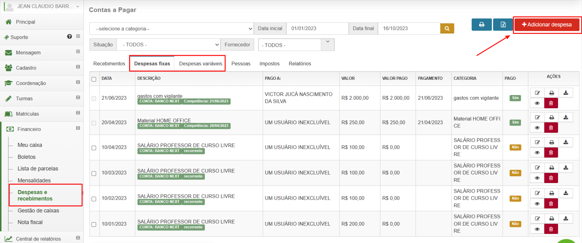The width and height of the screenshot is (582, 243).
Task: Open Lista de parcelas
Action: click(x=38, y=169)
